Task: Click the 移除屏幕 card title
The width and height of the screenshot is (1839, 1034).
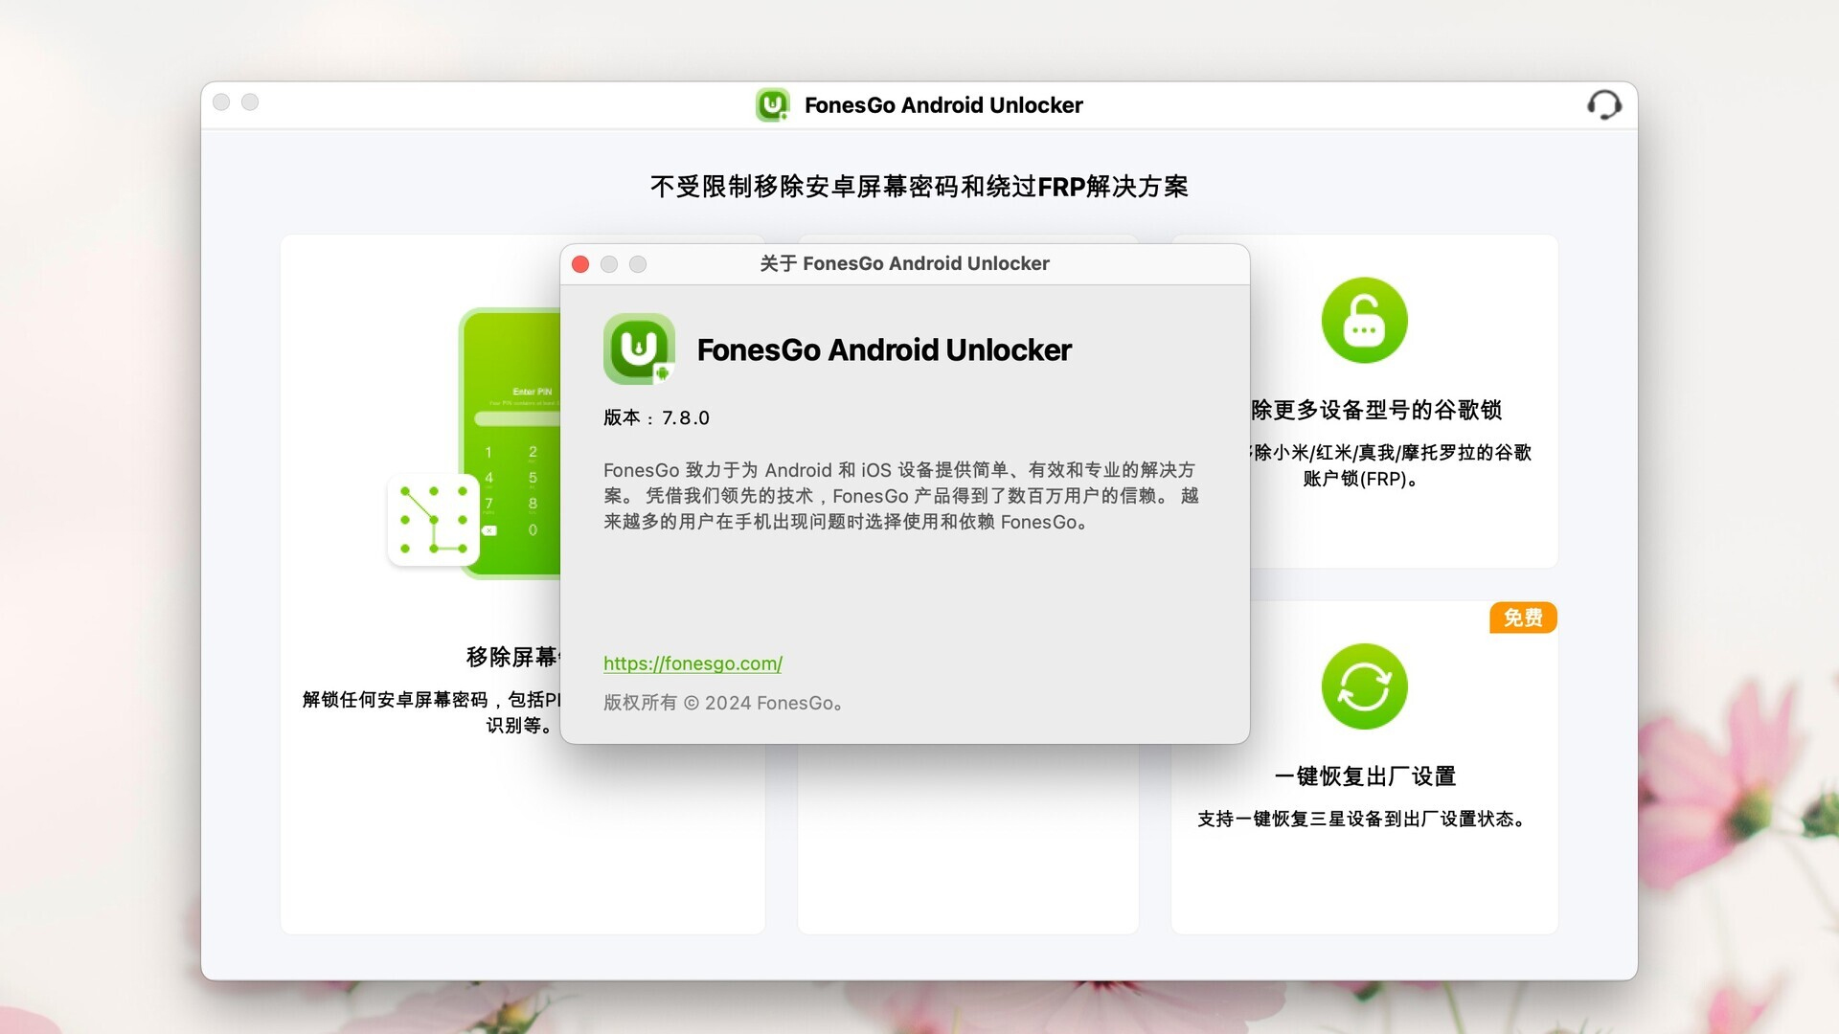Action: (512, 657)
